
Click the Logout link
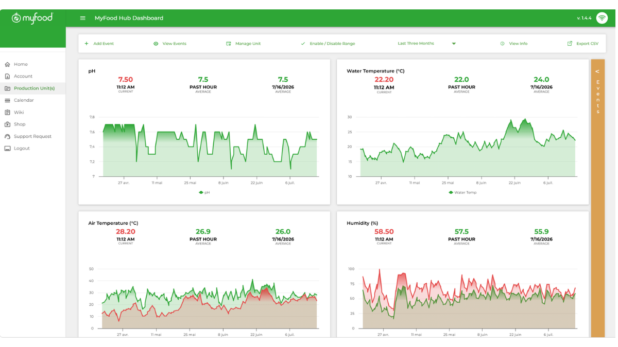pyautogui.click(x=22, y=148)
